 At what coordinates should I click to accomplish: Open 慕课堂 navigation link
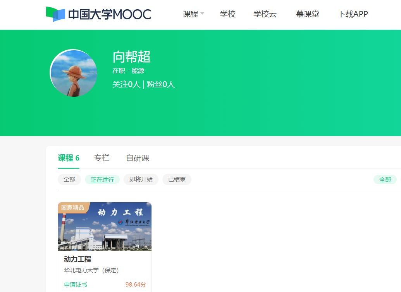click(x=307, y=14)
